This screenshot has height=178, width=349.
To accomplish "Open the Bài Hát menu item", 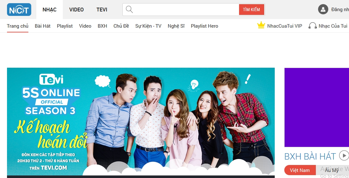I will pyautogui.click(x=42, y=26).
